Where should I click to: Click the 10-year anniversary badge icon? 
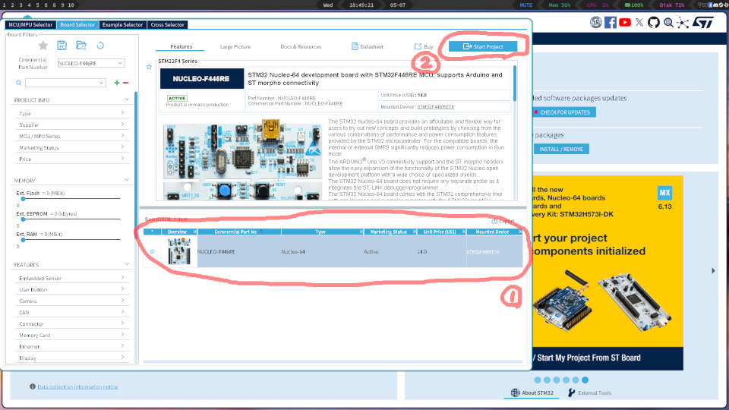coord(596,22)
